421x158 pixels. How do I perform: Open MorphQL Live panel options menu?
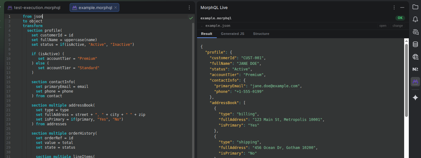tap(395, 7)
